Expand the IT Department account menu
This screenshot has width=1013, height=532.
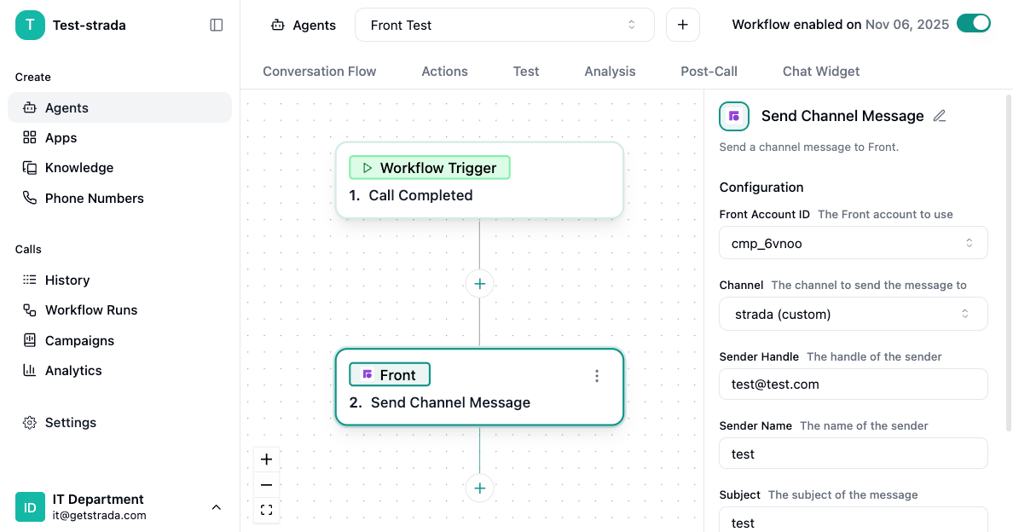119,506
